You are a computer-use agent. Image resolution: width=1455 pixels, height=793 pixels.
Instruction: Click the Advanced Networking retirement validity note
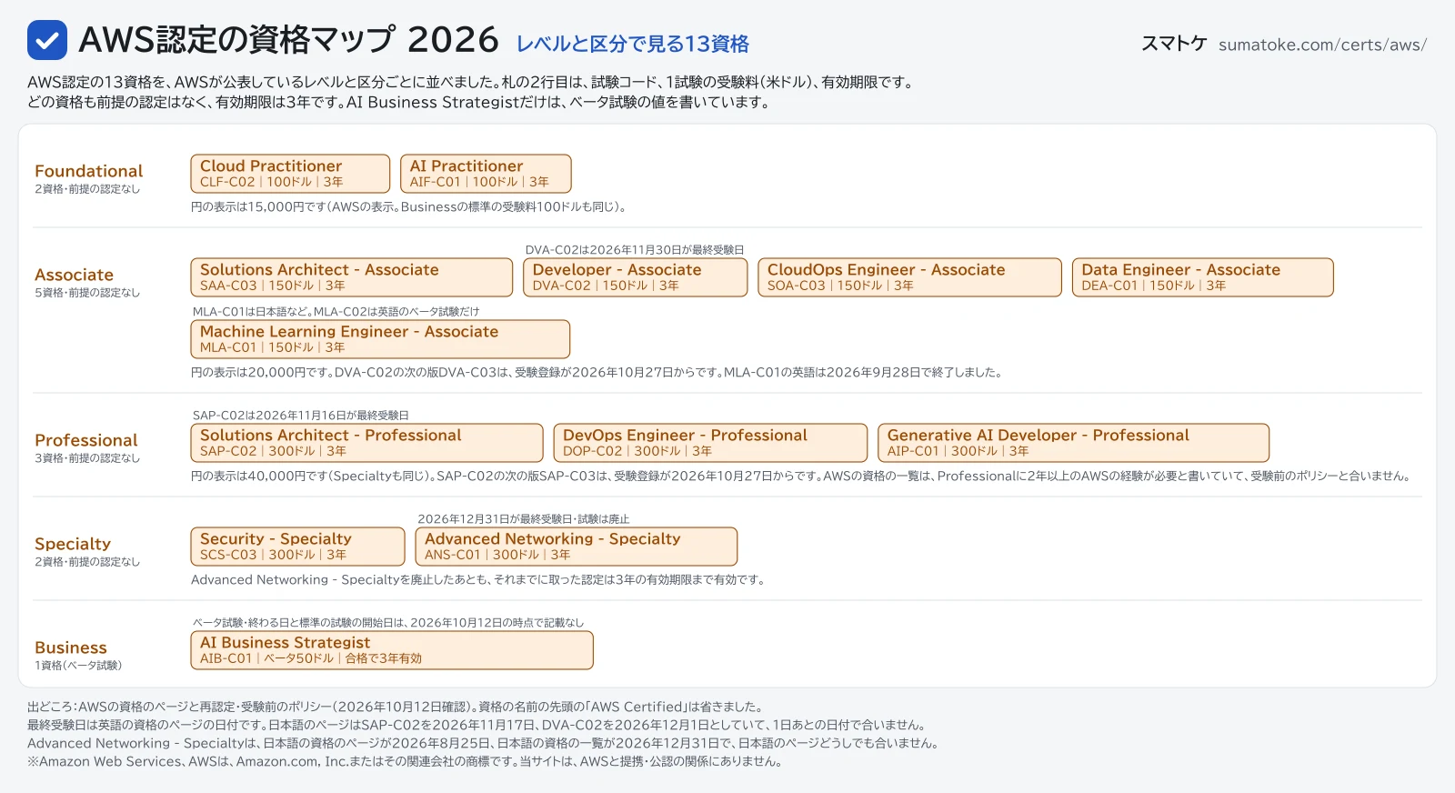pos(478,580)
